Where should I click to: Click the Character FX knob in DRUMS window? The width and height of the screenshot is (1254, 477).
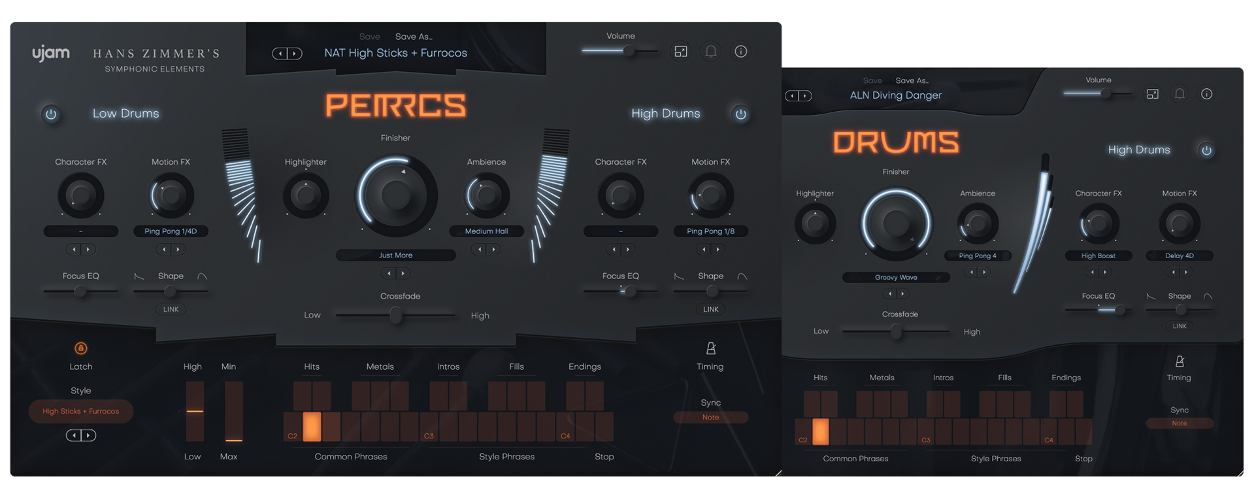(x=1098, y=223)
